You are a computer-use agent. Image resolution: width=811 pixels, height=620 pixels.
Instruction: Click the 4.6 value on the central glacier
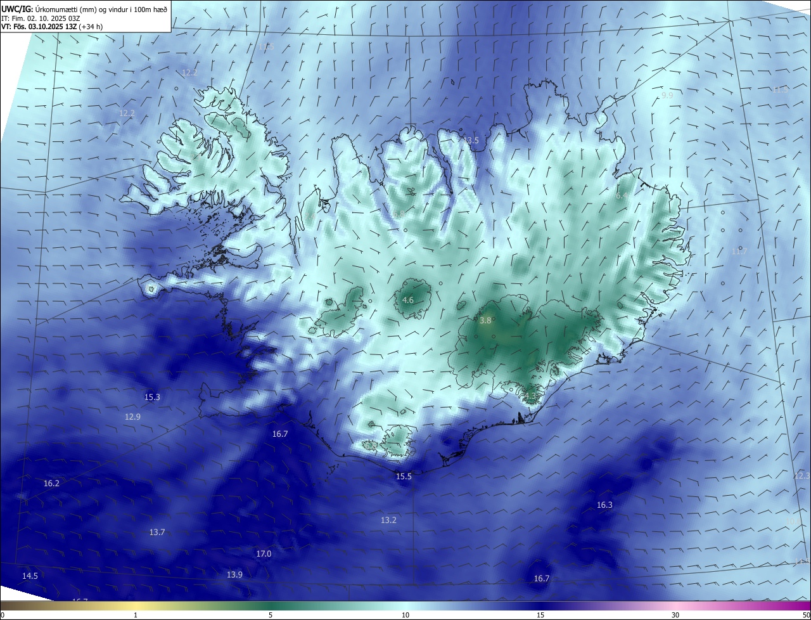click(x=408, y=300)
